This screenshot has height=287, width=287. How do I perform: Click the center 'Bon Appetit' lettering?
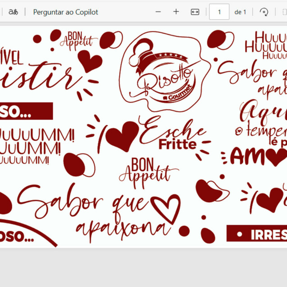[x=145, y=172]
